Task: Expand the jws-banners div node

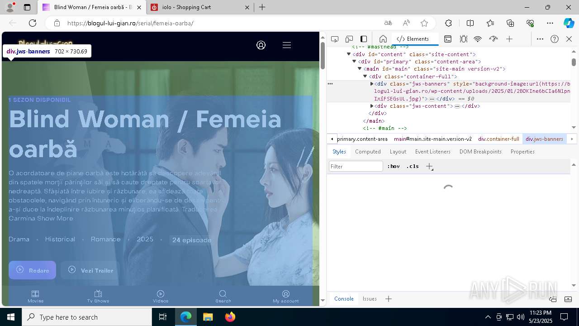Action: pyautogui.click(x=371, y=84)
